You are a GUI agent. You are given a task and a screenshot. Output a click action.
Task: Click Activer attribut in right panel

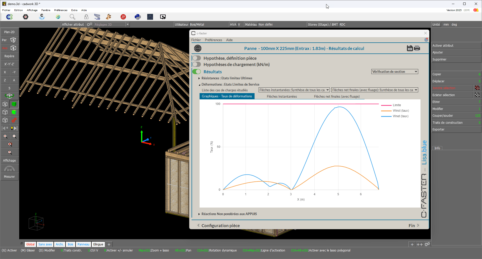456,45
